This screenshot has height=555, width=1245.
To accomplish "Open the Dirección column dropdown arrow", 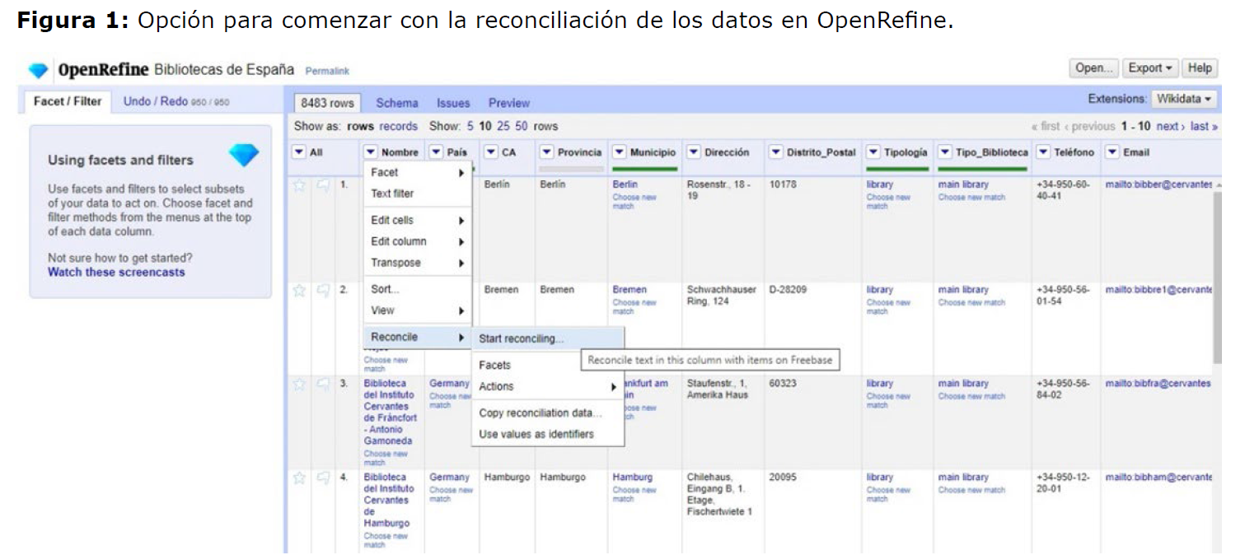I will pyautogui.click(x=694, y=152).
